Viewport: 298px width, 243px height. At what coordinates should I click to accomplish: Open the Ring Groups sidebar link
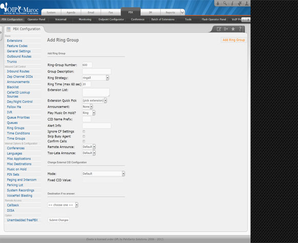15,128
